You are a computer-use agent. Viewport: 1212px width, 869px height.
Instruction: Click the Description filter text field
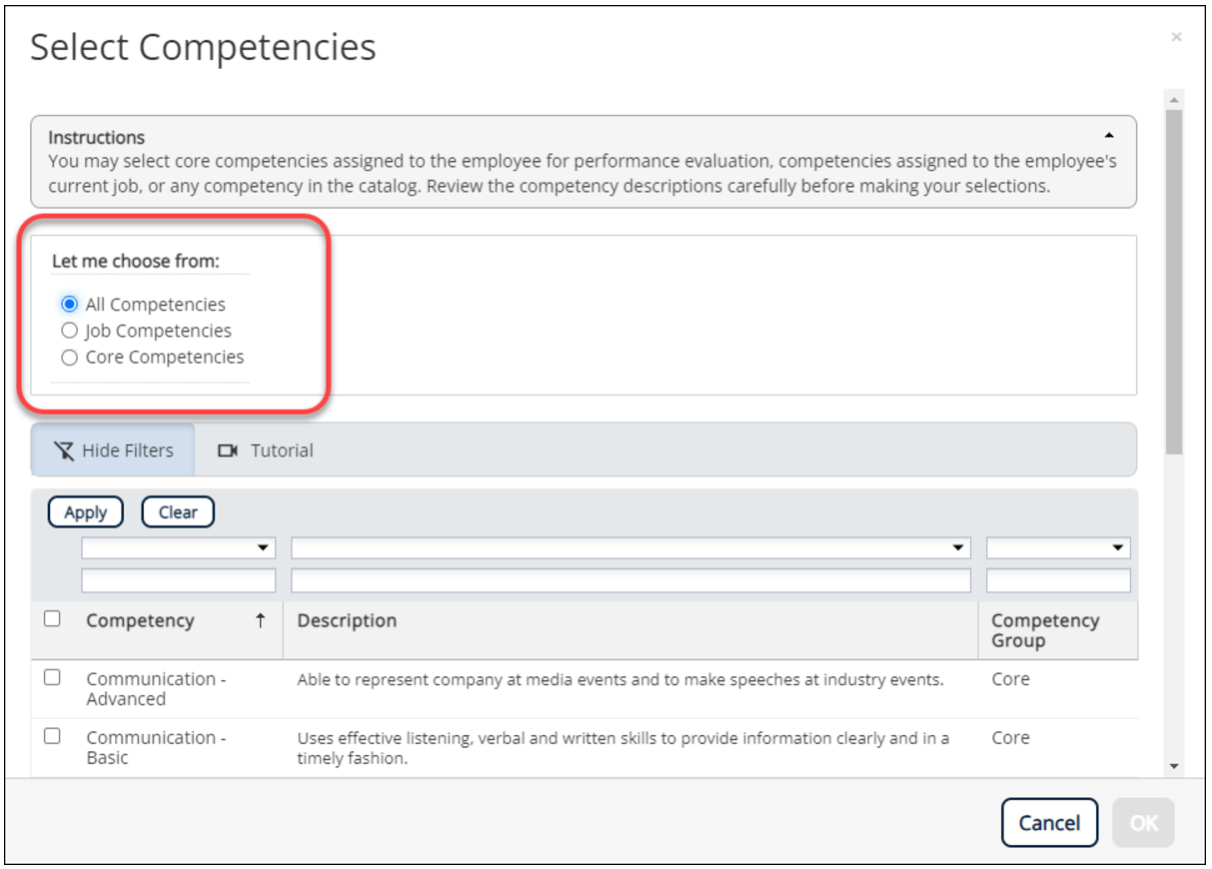pyautogui.click(x=631, y=580)
